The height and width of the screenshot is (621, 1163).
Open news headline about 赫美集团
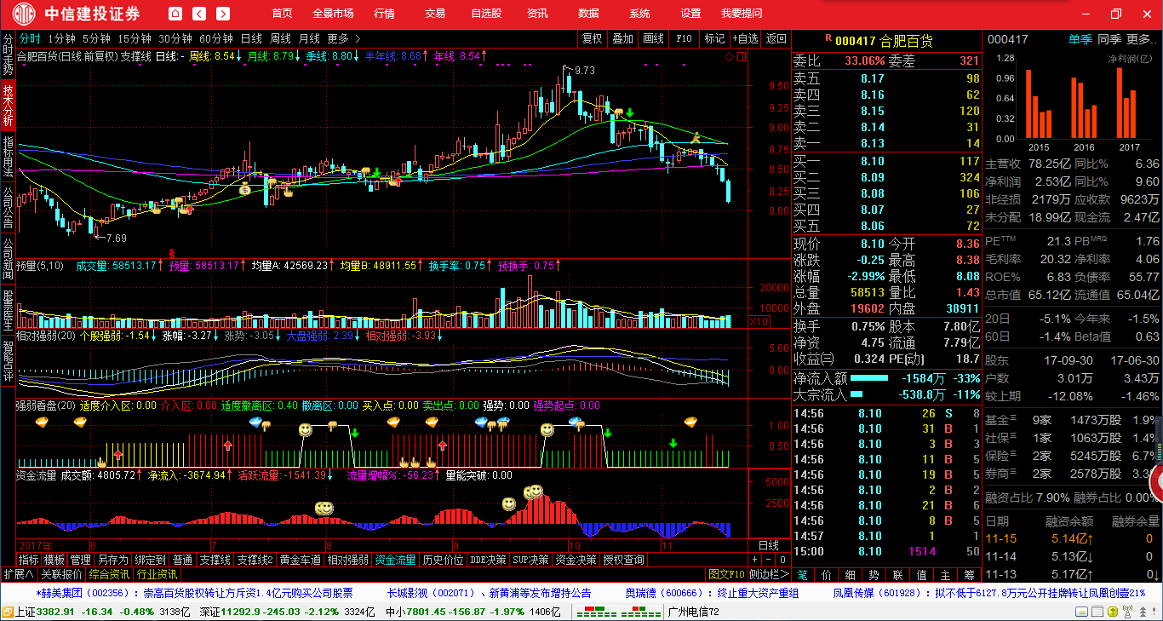[x=193, y=593]
